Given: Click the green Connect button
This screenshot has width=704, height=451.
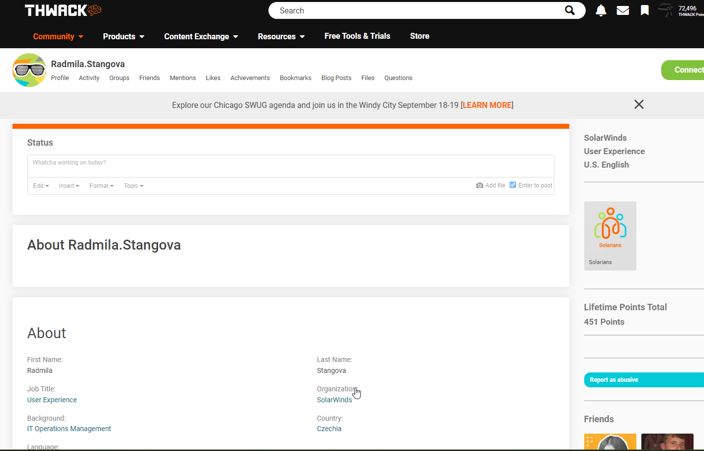Looking at the screenshot, I should pyautogui.click(x=683, y=70).
